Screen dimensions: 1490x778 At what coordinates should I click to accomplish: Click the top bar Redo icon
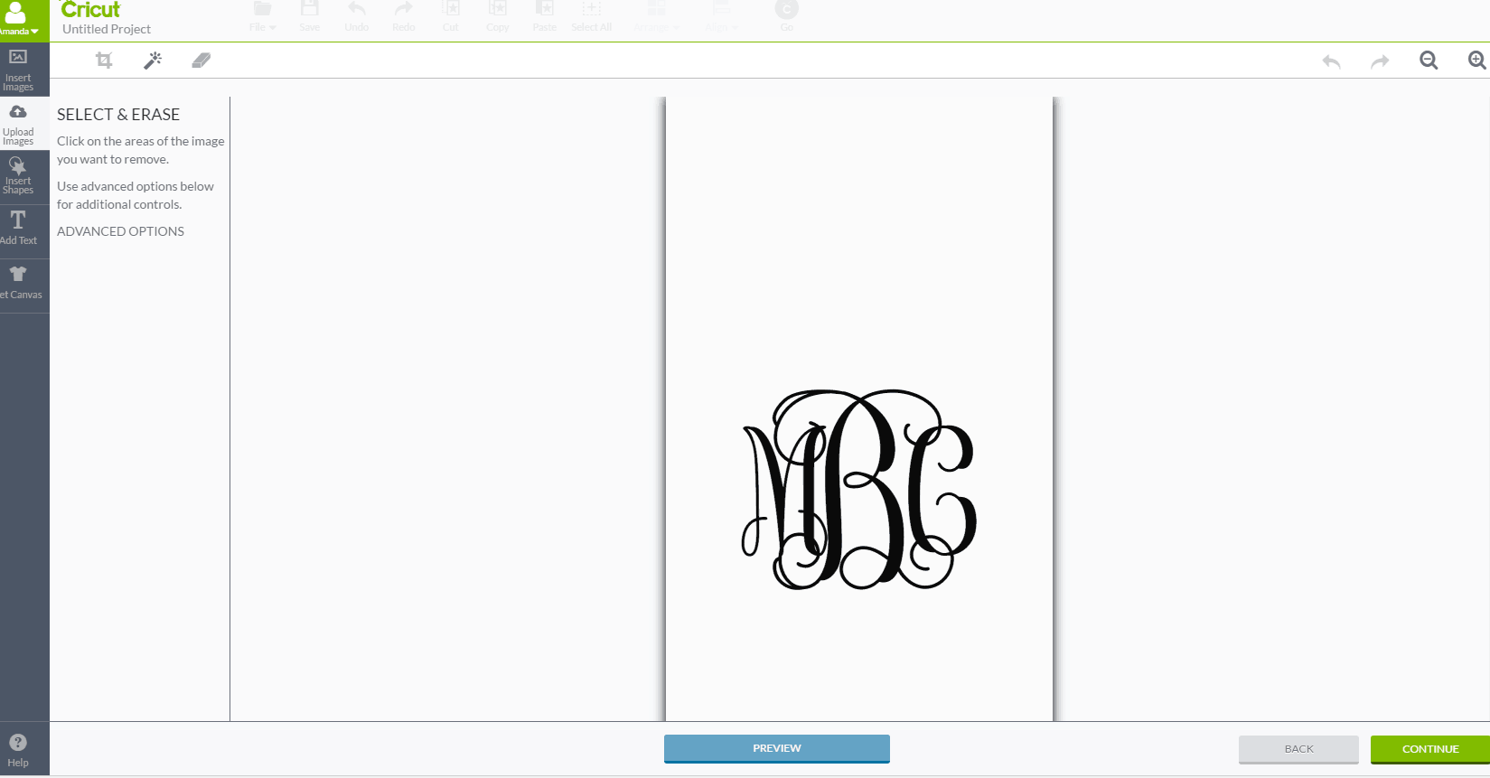[404, 16]
